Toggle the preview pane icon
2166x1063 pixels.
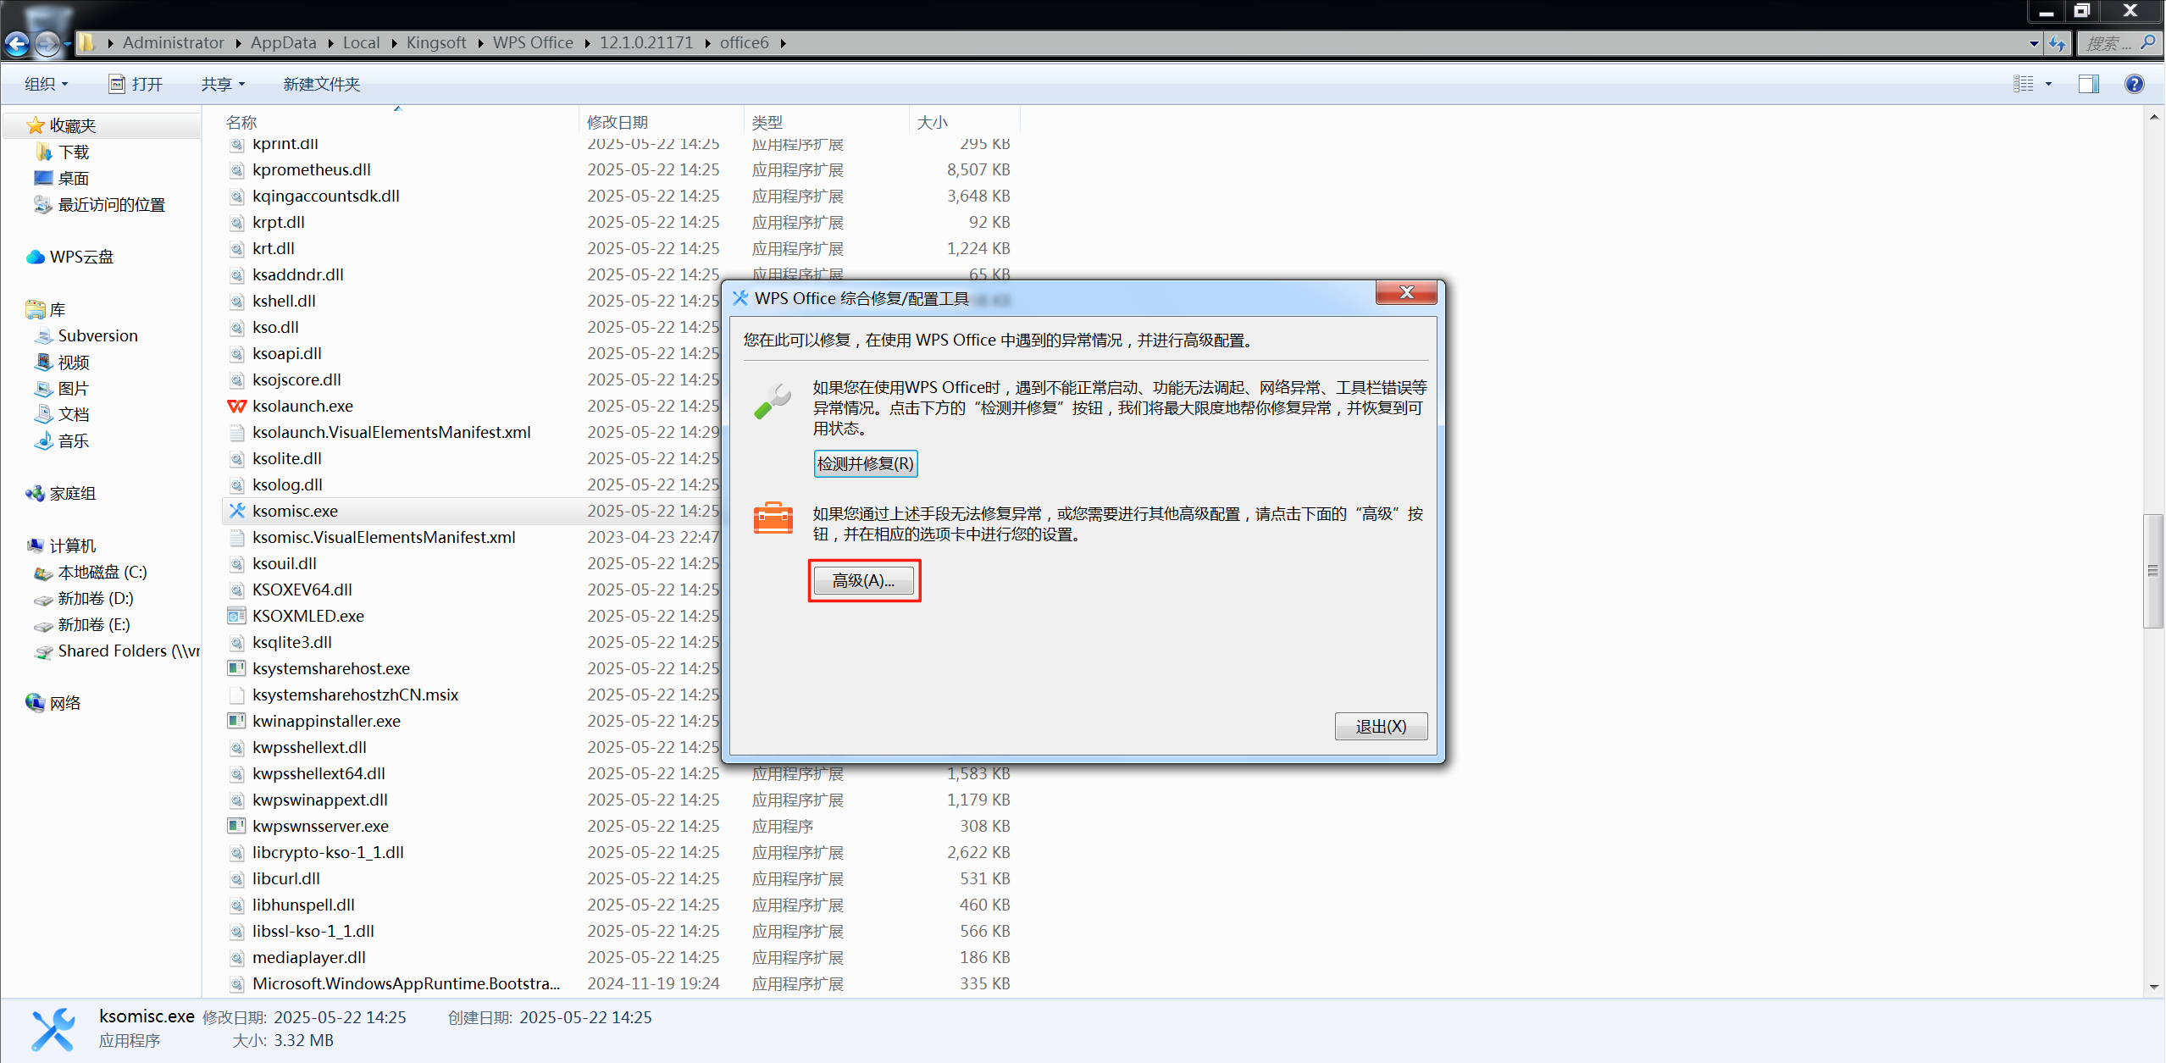click(x=2088, y=84)
